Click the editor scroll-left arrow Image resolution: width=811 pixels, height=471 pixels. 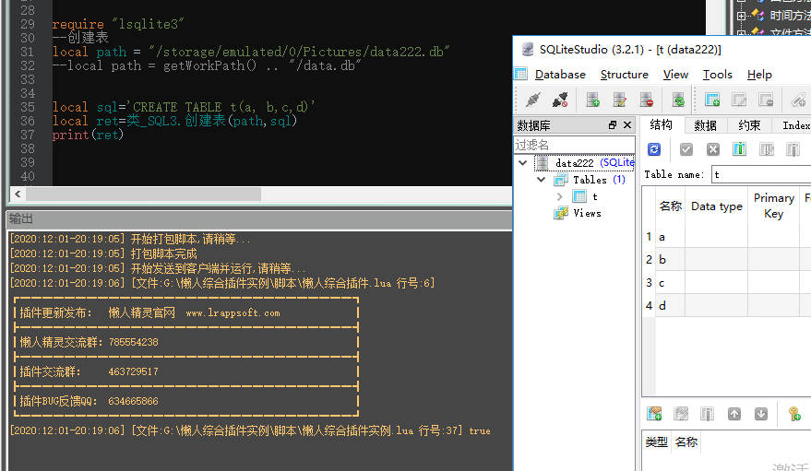coord(18,194)
